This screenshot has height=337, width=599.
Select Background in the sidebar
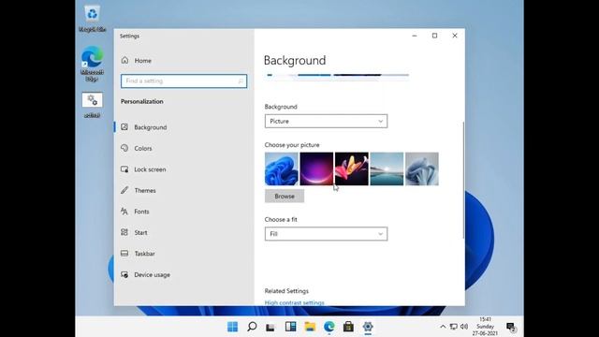tap(150, 127)
